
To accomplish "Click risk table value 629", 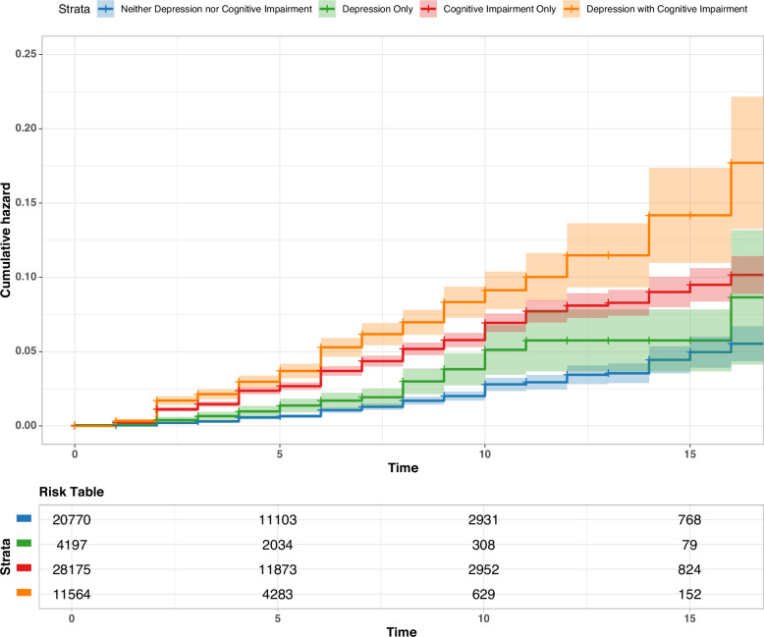I will coord(483,594).
